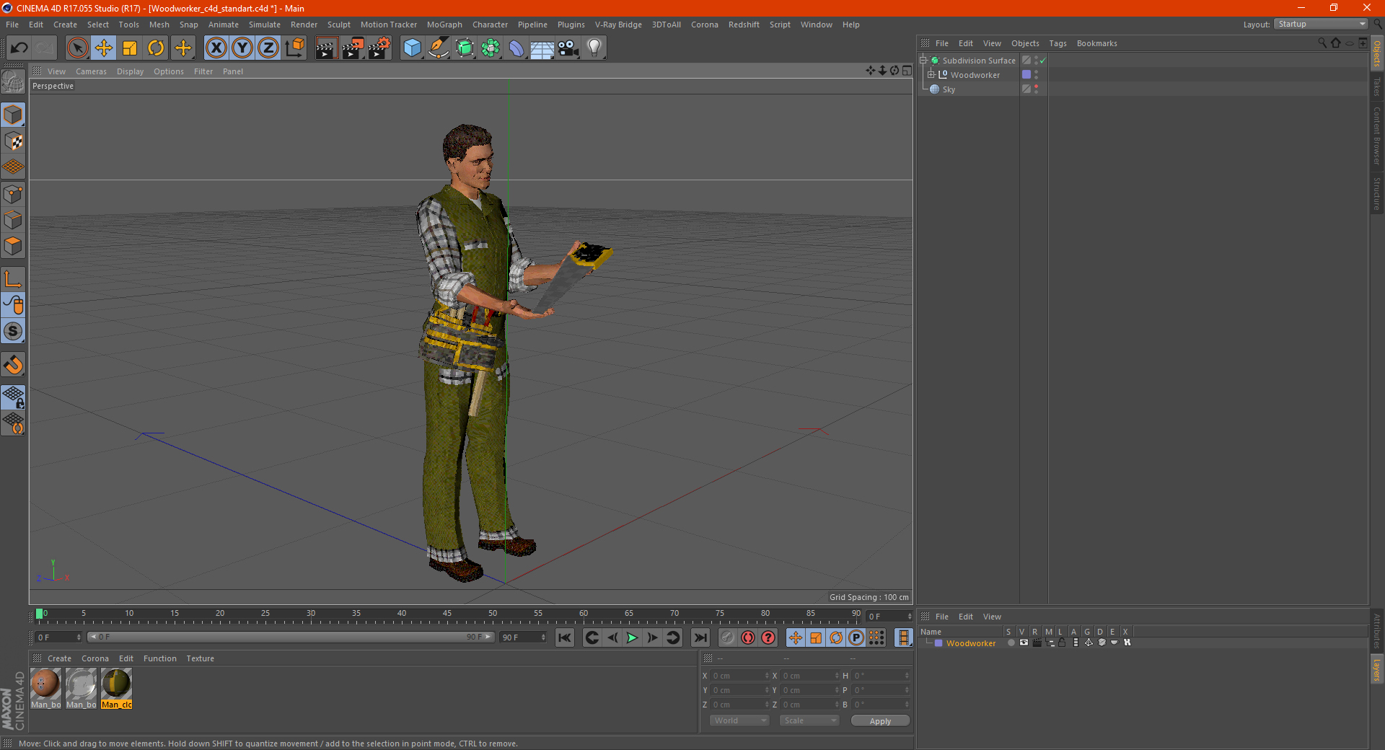Open the MoGraph menu
1385x750 pixels.
(444, 25)
